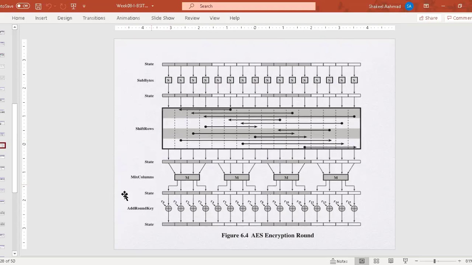
Task: Open the Animations tab
Action: [x=128, y=18]
